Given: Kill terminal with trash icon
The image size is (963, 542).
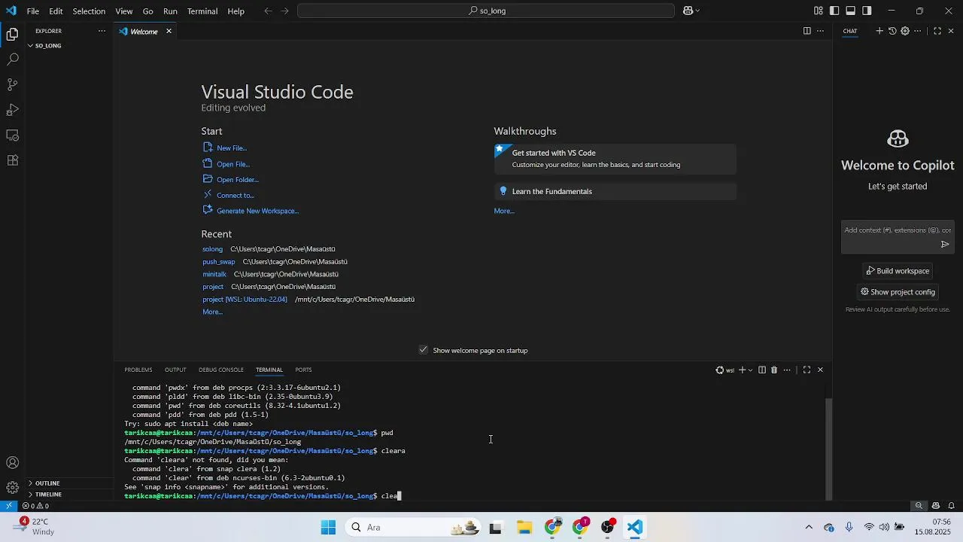Looking at the screenshot, I should [x=774, y=370].
